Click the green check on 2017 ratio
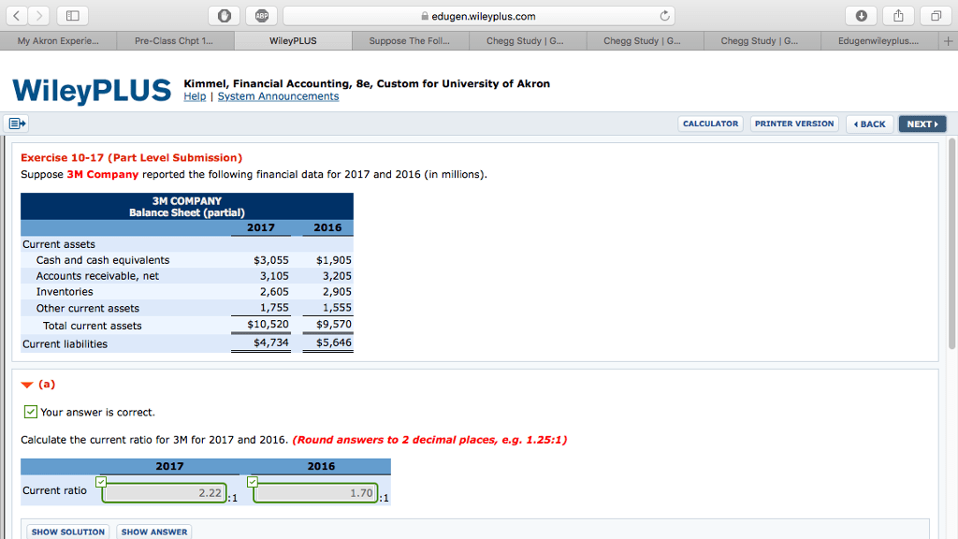 101,482
